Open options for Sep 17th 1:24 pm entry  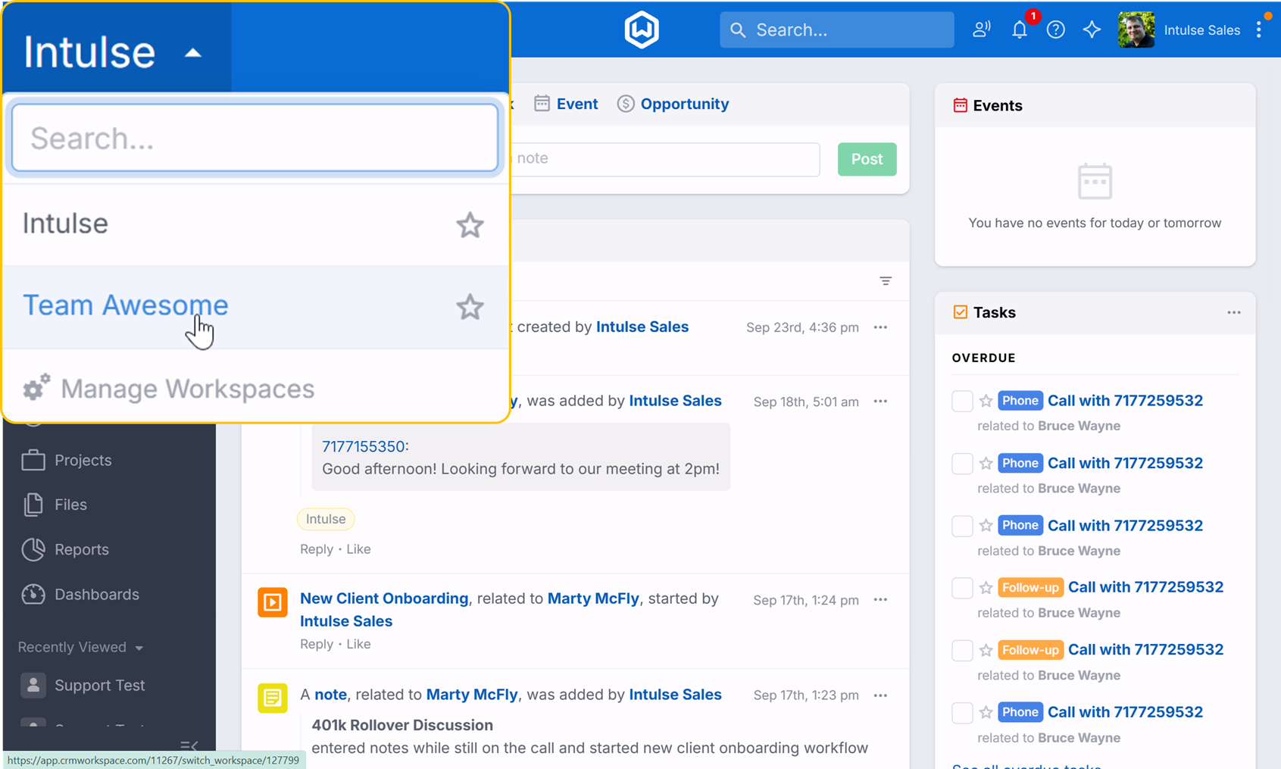pyautogui.click(x=880, y=600)
